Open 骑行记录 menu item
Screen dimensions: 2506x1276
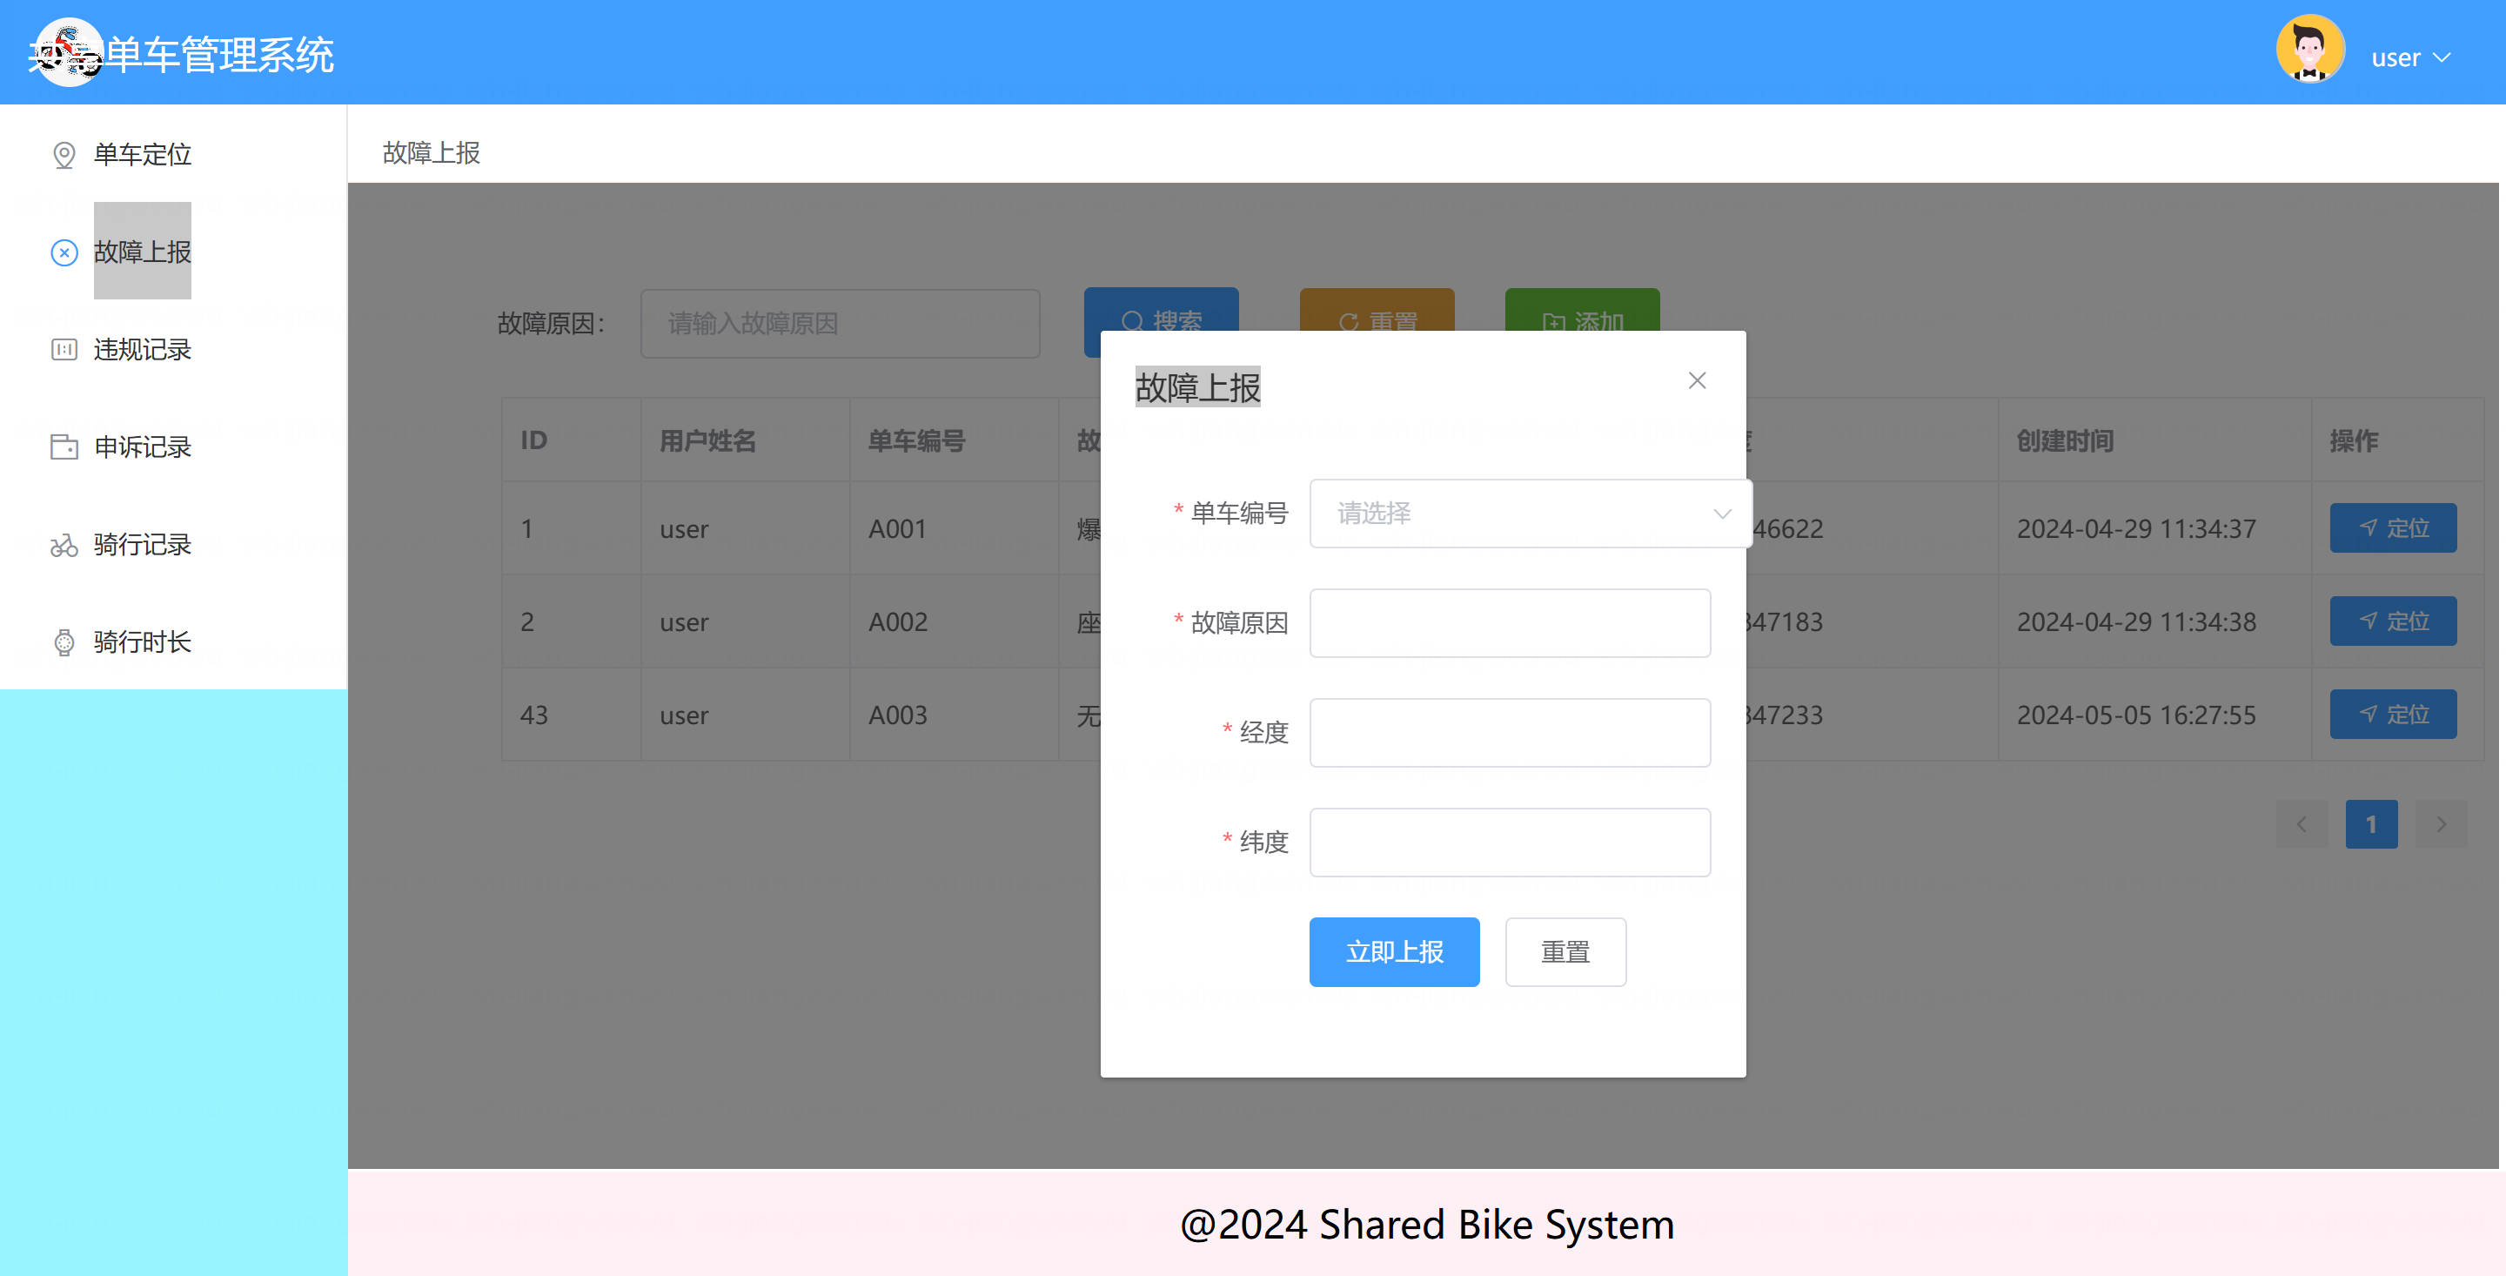click(x=142, y=545)
